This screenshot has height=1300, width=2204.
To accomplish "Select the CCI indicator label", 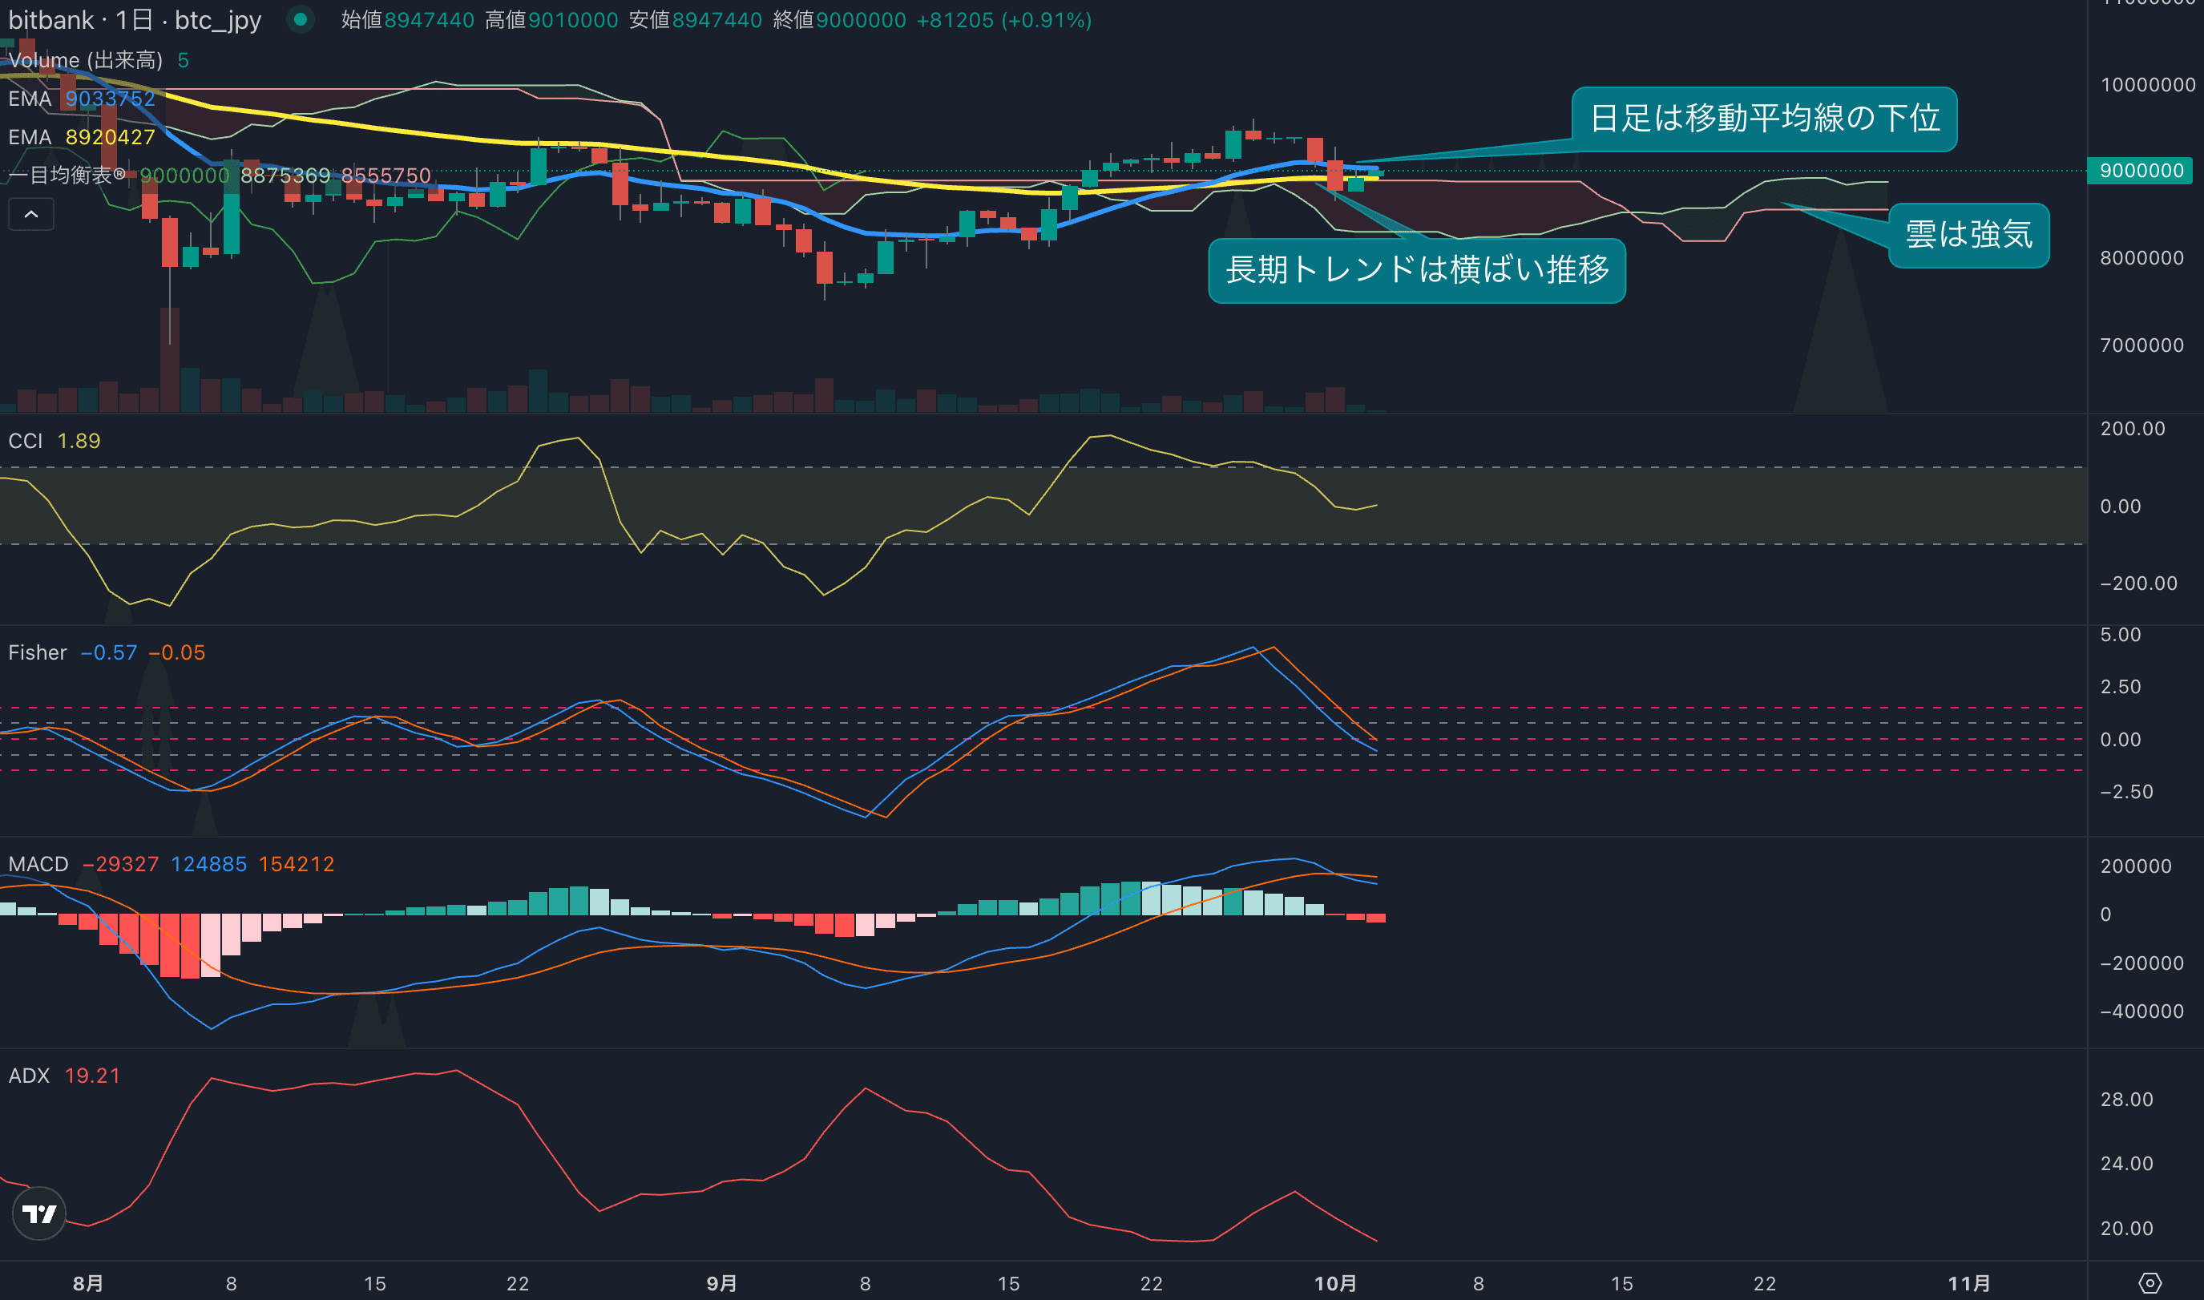I will point(26,441).
